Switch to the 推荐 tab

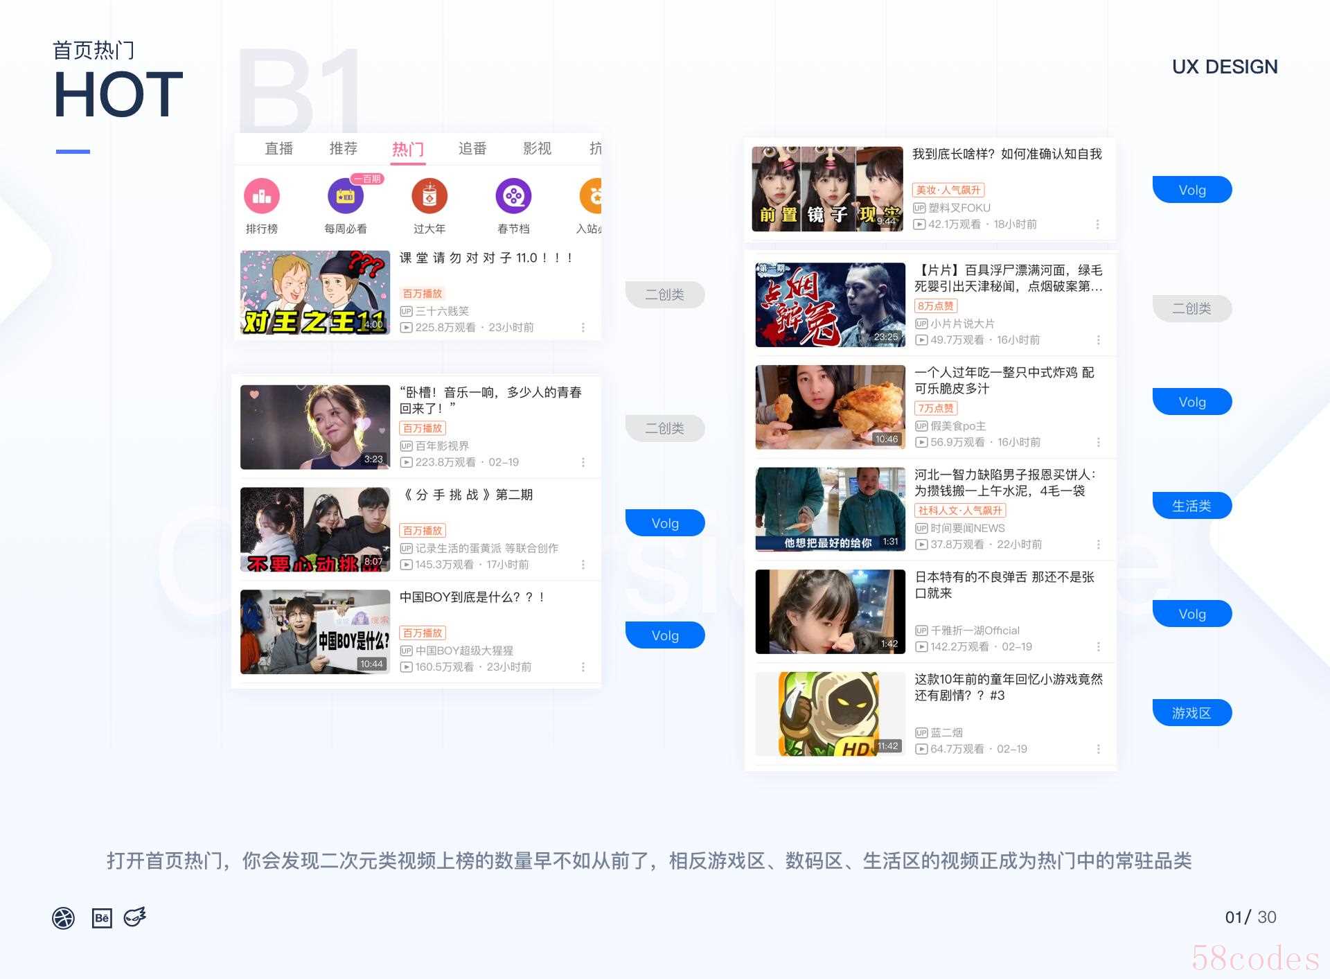344,148
